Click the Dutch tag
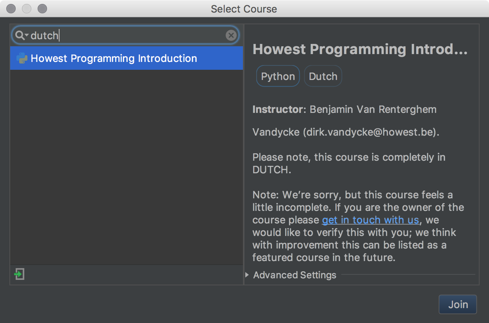 pyautogui.click(x=323, y=76)
